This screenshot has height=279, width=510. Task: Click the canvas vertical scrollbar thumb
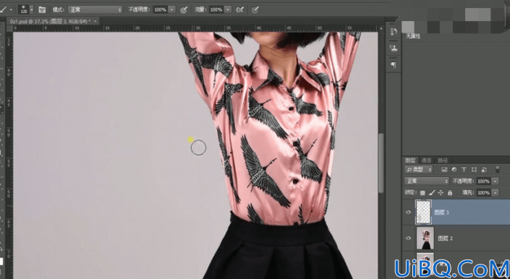pos(381,163)
